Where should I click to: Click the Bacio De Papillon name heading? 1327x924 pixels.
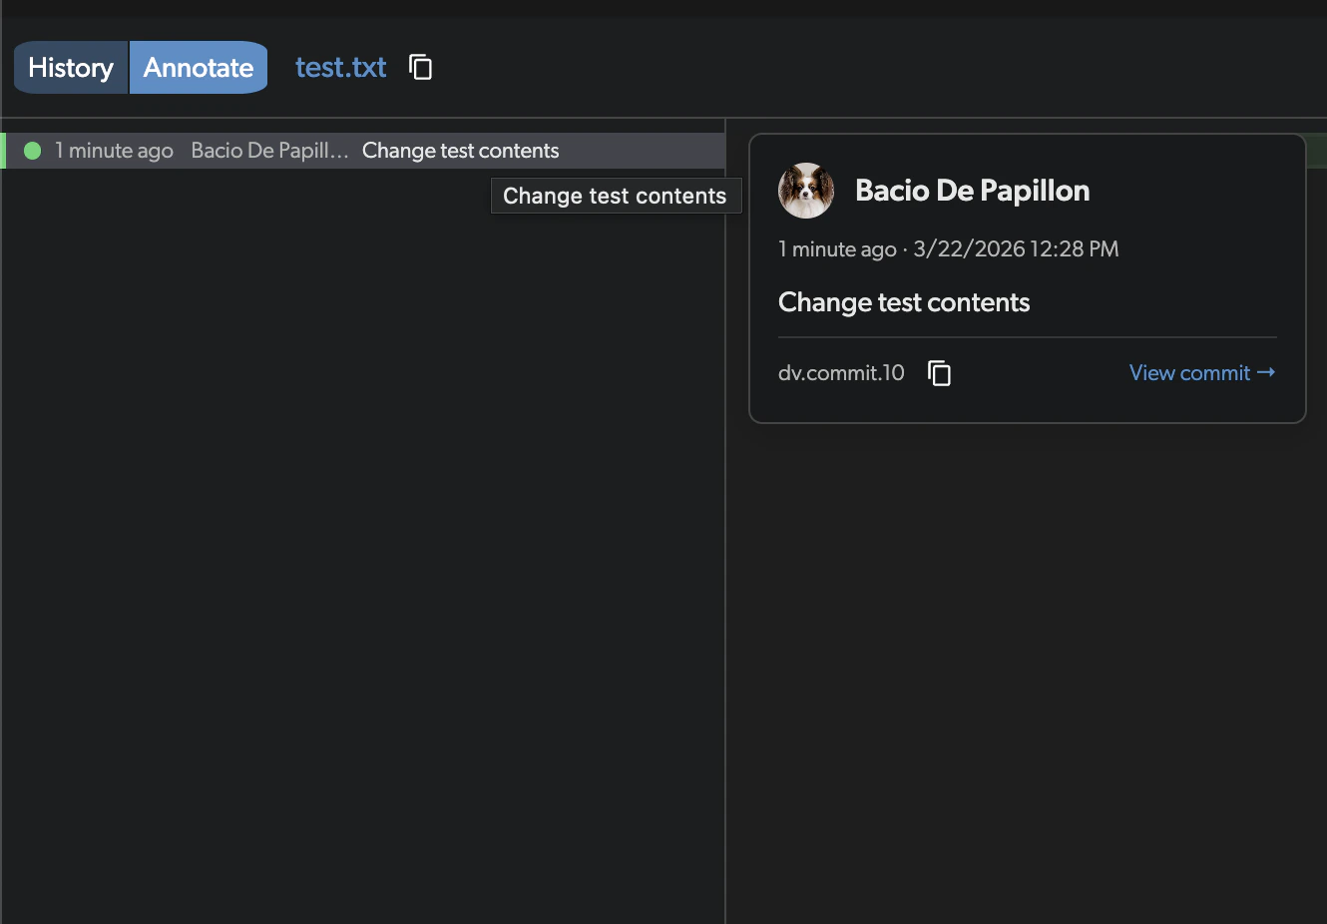click(x=972, y=190)
